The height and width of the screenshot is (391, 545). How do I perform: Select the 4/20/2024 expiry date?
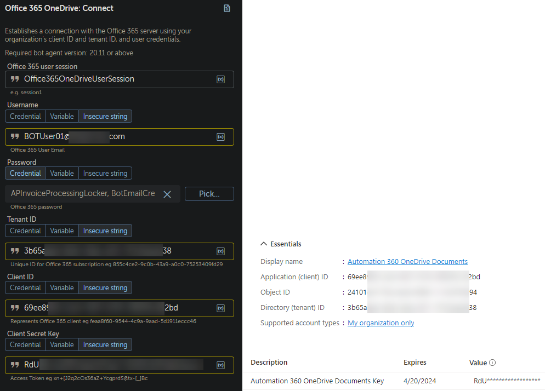click(419, 381)
